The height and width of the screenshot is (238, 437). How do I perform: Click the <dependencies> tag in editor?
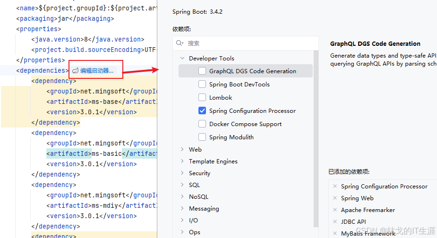pyautogui.click(x=42, y=70)
